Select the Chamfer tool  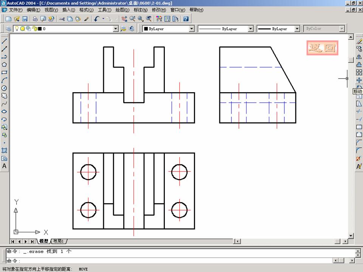(x=359, y=143)
